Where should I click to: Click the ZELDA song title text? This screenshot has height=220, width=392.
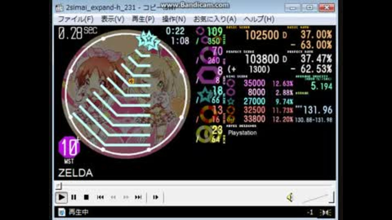pos(76,173)
